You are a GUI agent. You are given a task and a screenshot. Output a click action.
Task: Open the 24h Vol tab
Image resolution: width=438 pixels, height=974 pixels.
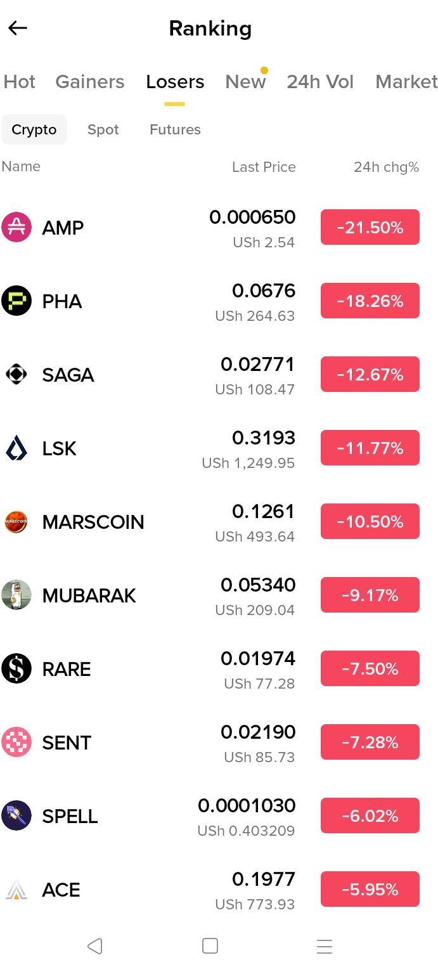pos(320,82)
